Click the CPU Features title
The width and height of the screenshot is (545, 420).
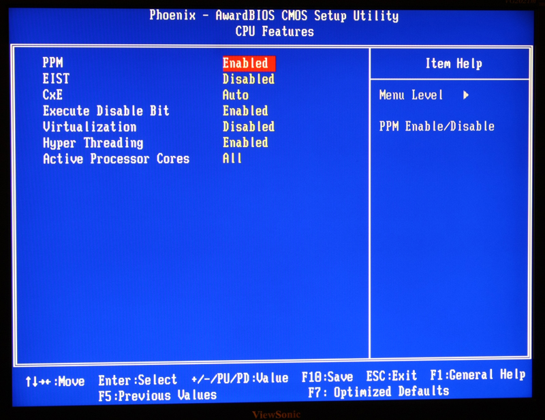[275, 31]
